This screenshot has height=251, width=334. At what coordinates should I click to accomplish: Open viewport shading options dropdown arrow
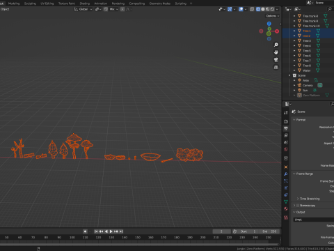tap(277, 9)
